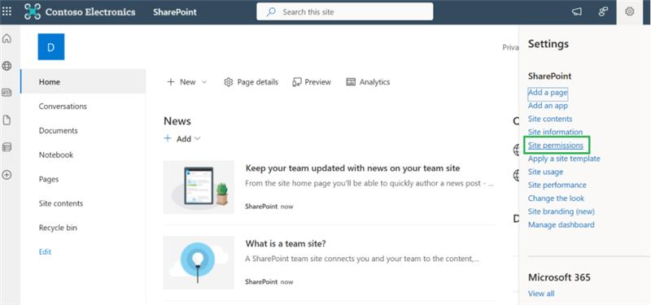This screenshot has width=651, height=305.
Task: Click the blue D site logo
Action: pos(51,47)
